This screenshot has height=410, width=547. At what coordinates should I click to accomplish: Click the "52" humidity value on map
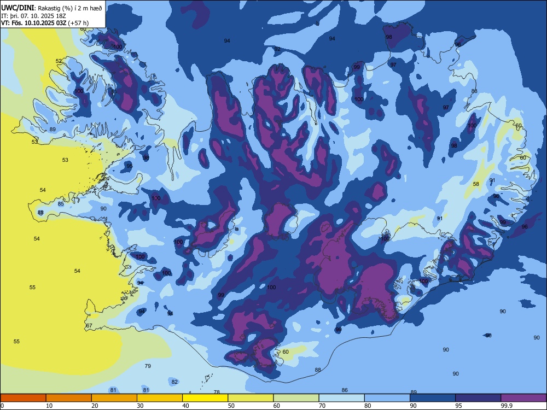[x=59, y=61]
